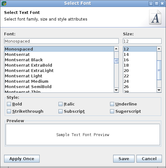The height and width of the screenshot is (168, 166).
Task: Click the application icon in the title bar
Action: (x=4, y=3)
